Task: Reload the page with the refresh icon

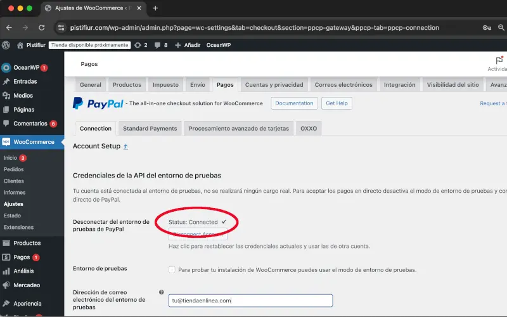Action: (x=42, y=28)
